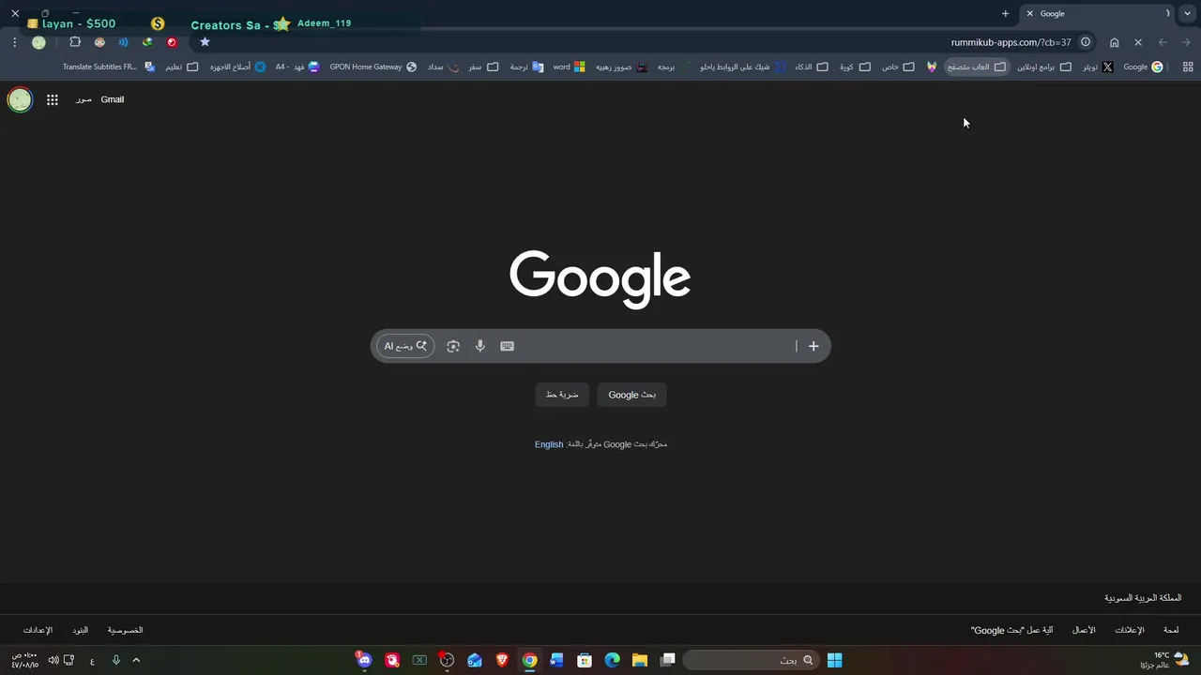The width and height of the screenshot is (1201, 675).
Task: Open the Chrome three-dot menu
Action: 14,42
